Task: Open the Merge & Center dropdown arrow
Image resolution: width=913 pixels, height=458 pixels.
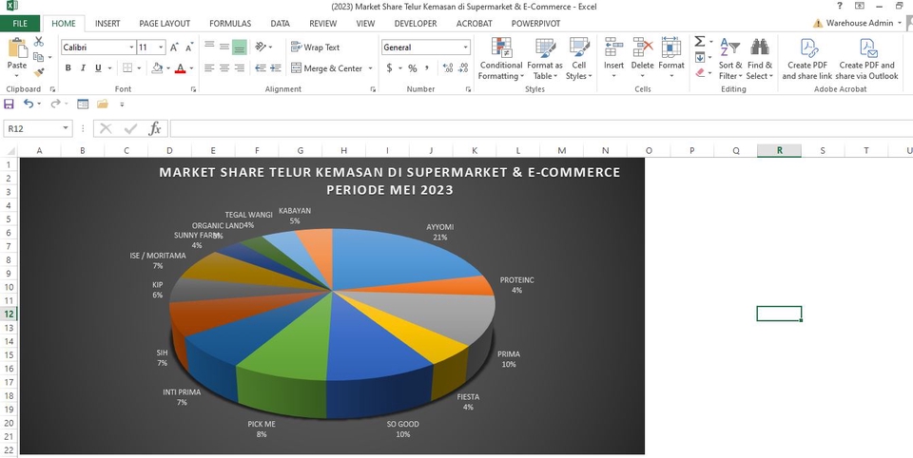Action: [x=370, y=68]
